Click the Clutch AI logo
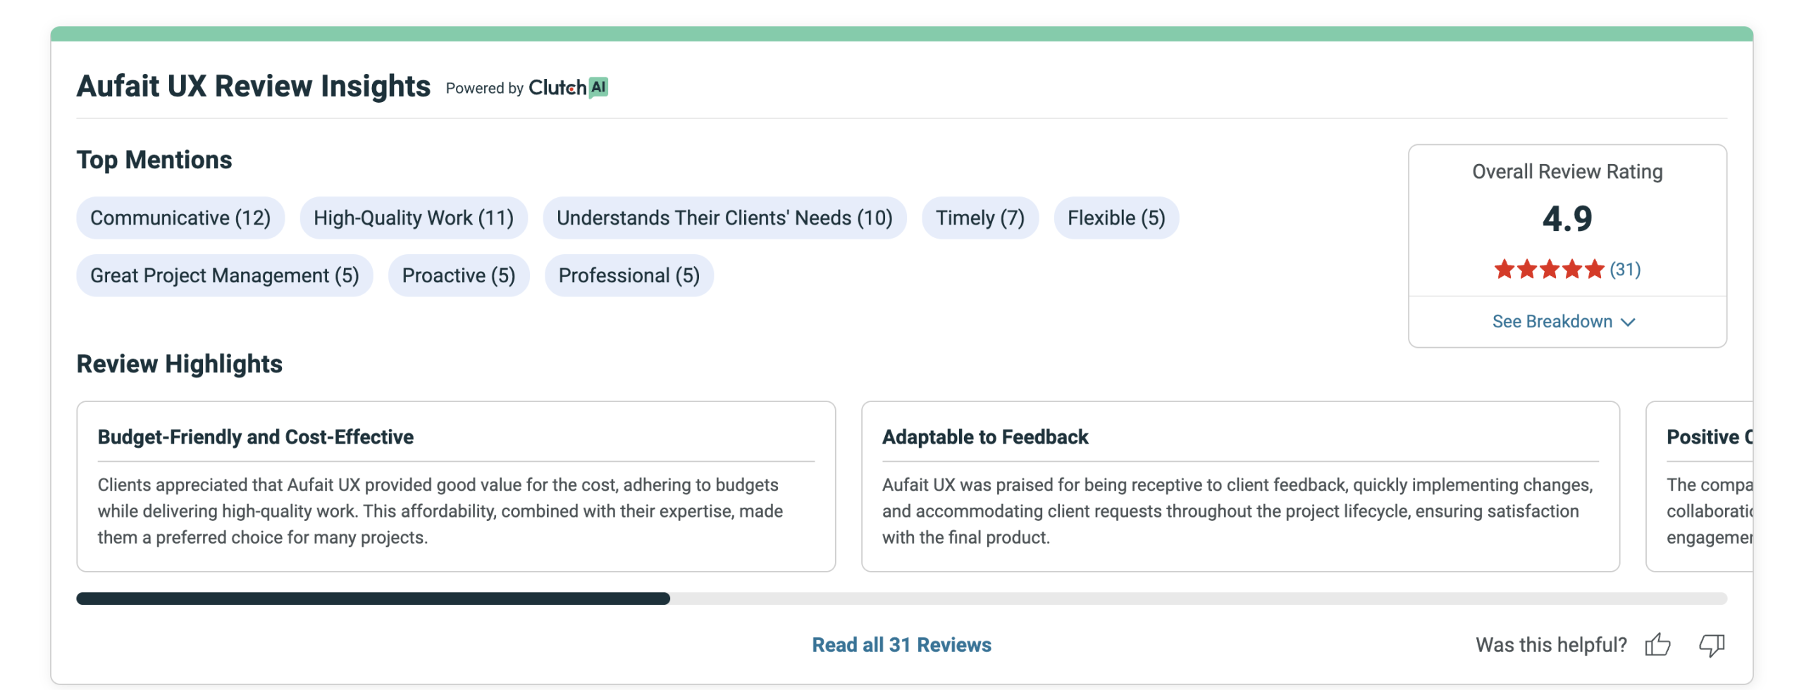This screenshot has width=1804, height=690. click(x=568, y=87)
